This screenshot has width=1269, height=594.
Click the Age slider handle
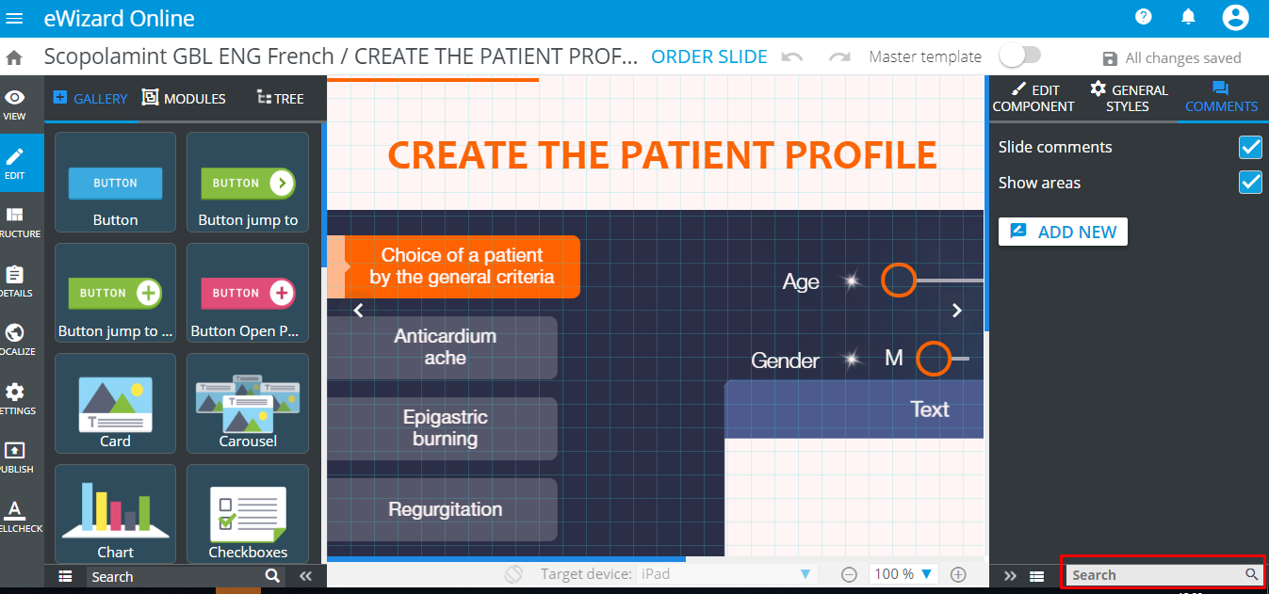(x=899, y=281)
